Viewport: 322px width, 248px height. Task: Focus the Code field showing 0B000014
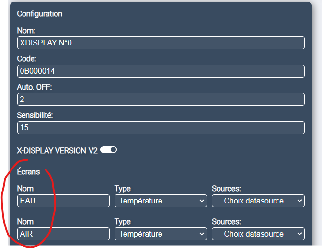point(161,71)
